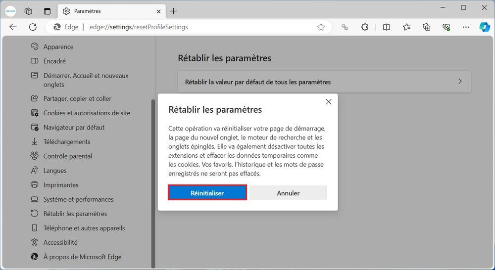Go back with the back arrow
This screenshot has height=270, width=495.
(13, 27)
